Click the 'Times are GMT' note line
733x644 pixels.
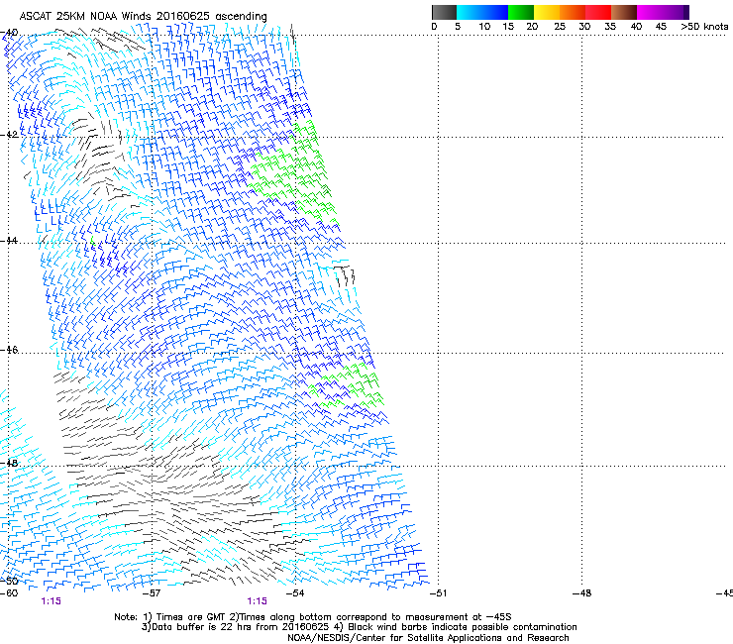tap(313, 617)
